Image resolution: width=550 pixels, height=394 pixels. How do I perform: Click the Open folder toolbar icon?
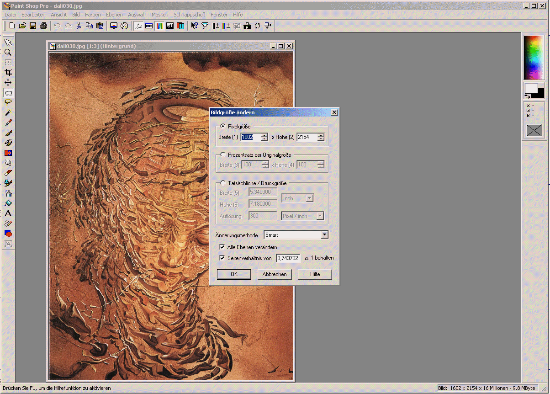22,26
